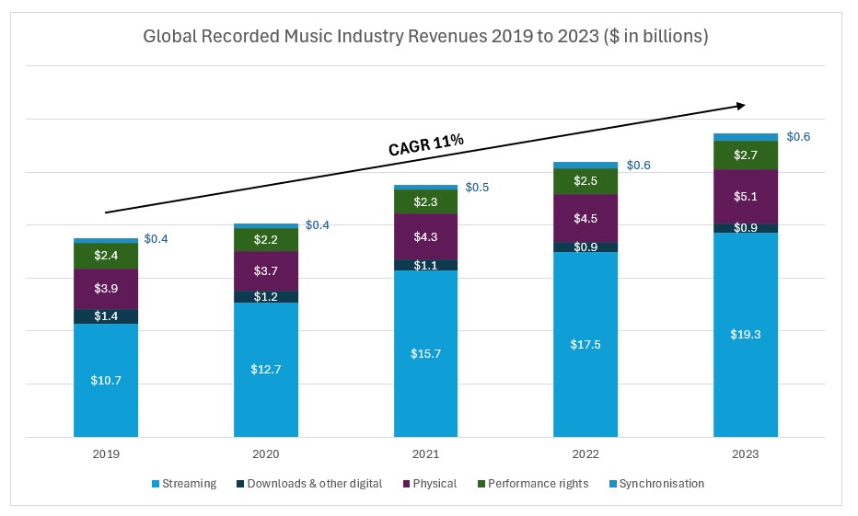Click the Downloads & other digital legend entry
The image size is (858, 516).
pos(314,484)
